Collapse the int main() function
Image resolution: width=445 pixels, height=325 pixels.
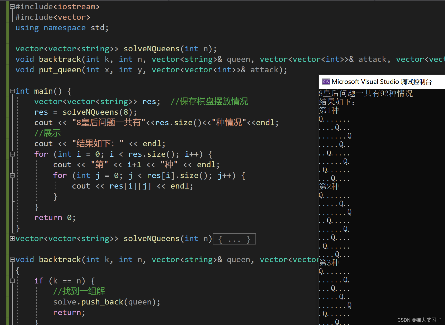click(12, 91)
